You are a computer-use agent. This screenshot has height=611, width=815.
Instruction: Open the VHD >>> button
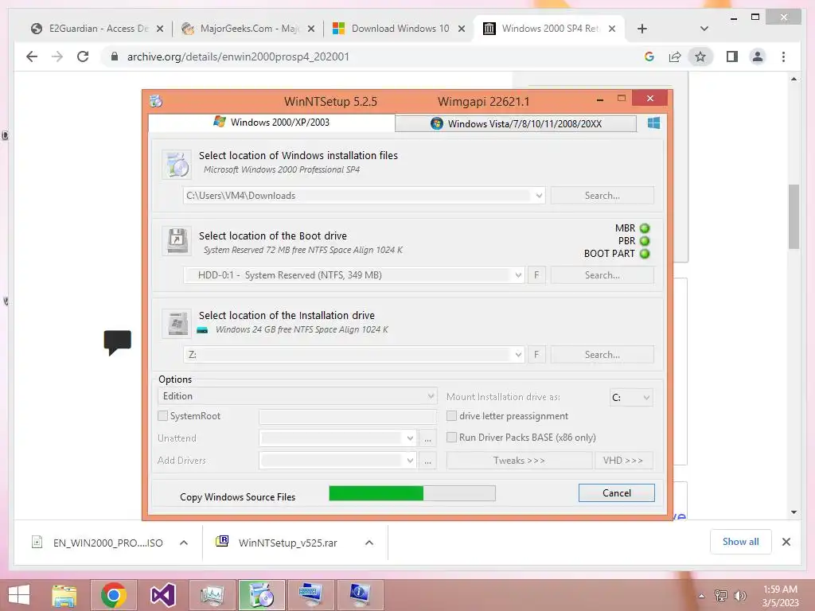pyautogui.click(x=623, y=461)
